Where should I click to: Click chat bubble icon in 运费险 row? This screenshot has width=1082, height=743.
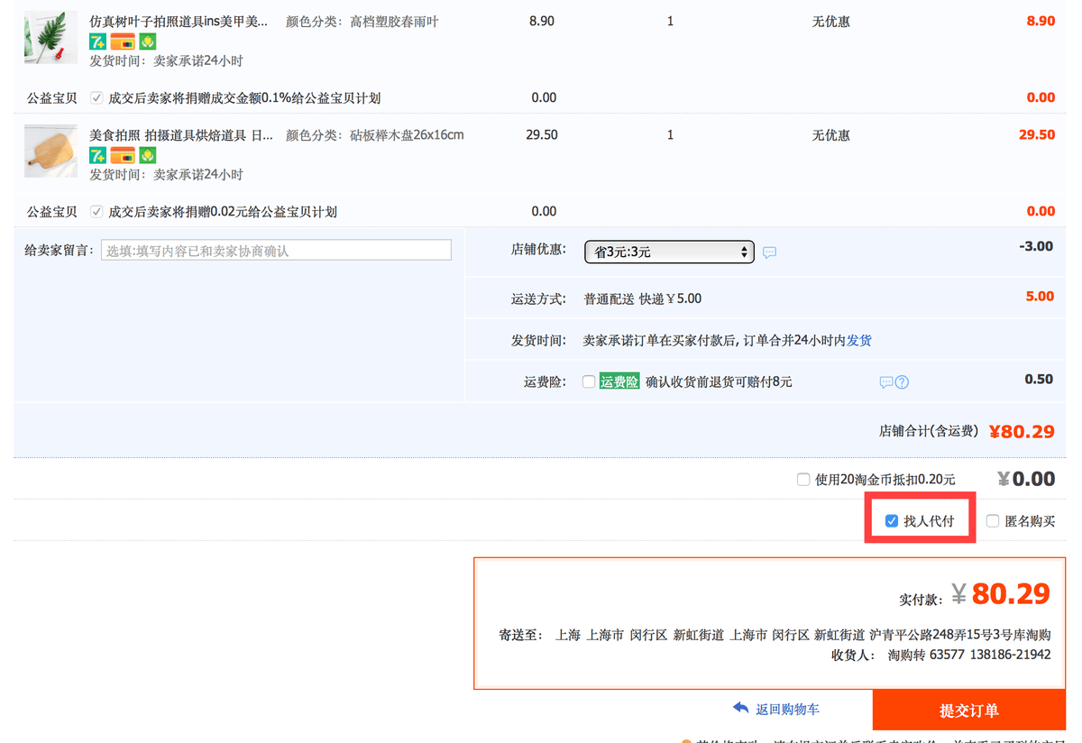tap(885, 381)
